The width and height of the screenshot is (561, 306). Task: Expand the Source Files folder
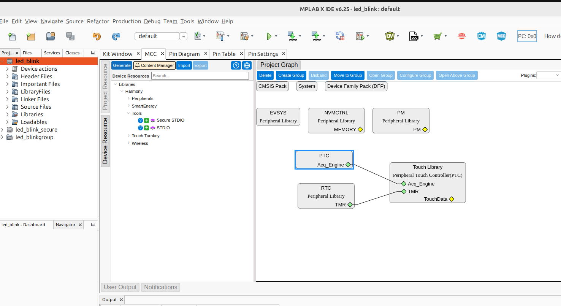pyautogui.click(x=7, y=107)
